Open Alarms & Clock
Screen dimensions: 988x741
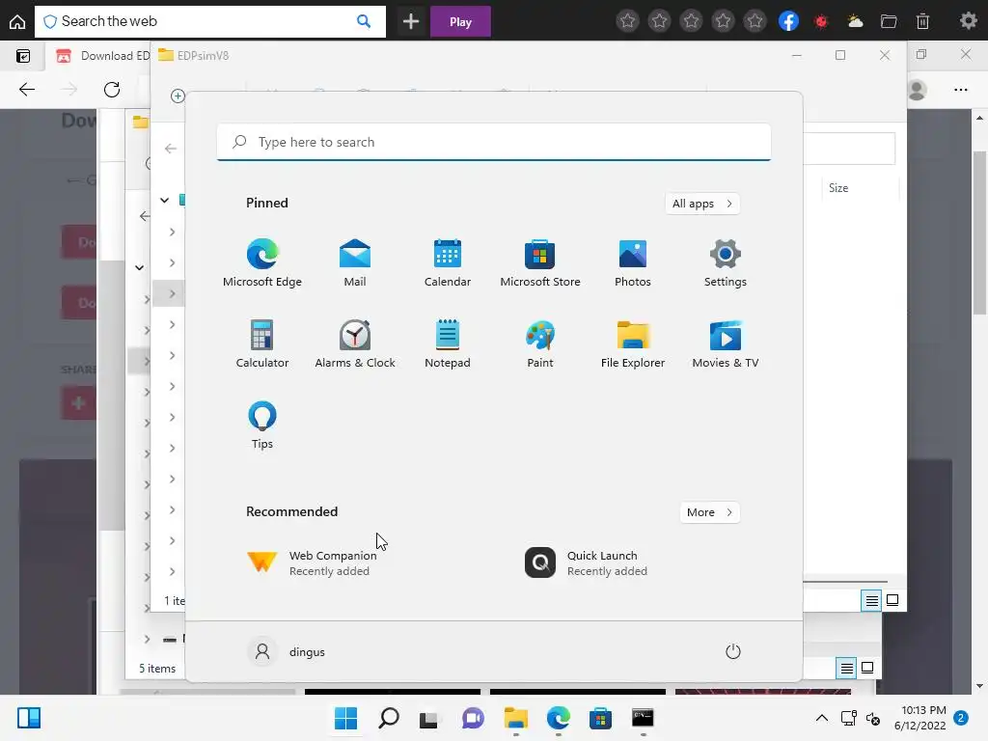pyautogui.click(x=355, y=344)
